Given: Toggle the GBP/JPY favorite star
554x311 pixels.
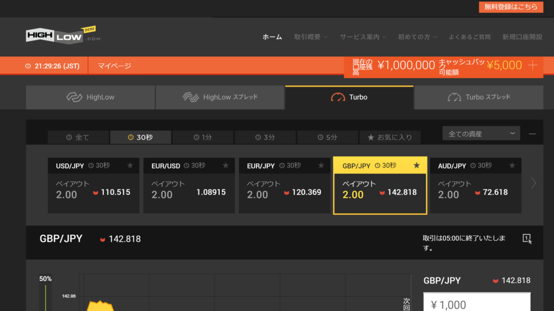Looking at the screenshot, I should (x=417, y=166).
